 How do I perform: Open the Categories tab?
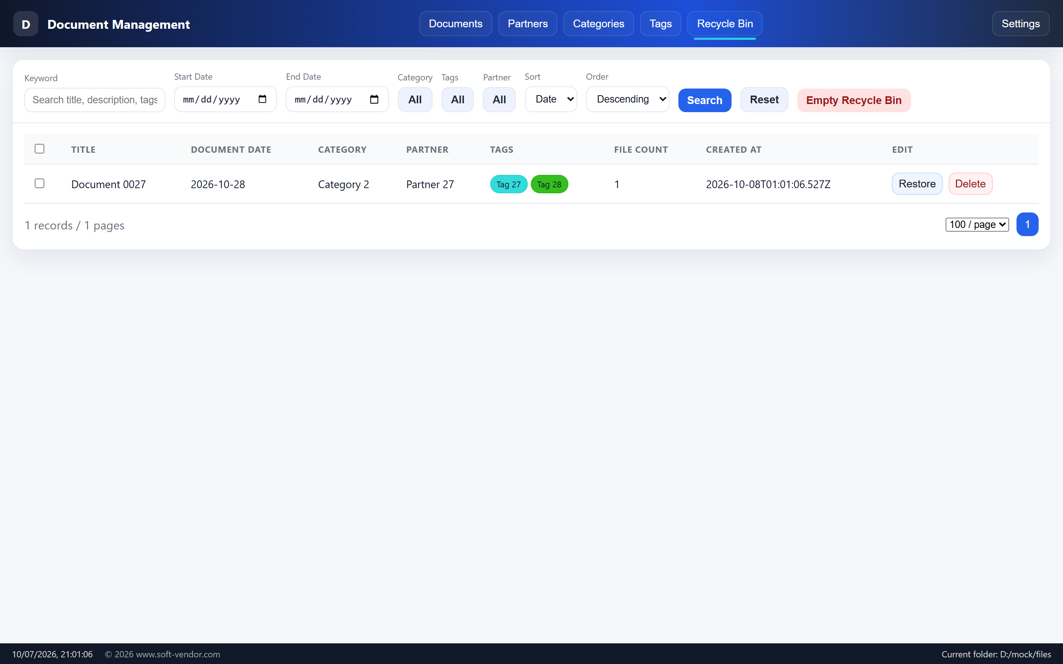pos(598,24)
